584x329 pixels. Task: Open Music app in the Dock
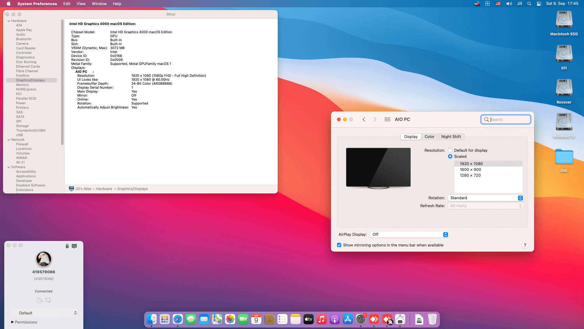coord(322,319)
